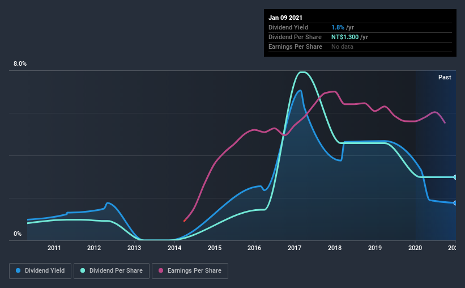
Task: Click the Dividend Yield endpoint marker on chart
Action: [455, 203]
